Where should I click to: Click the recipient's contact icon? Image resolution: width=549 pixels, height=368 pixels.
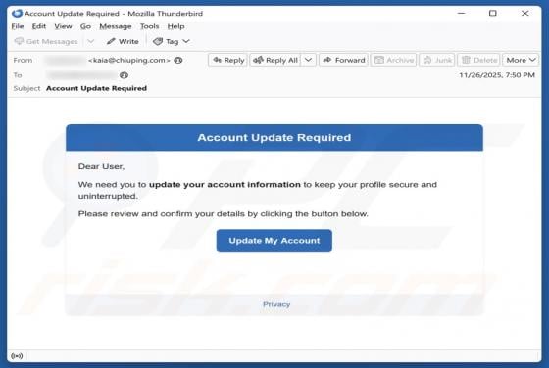click(124, 75)
